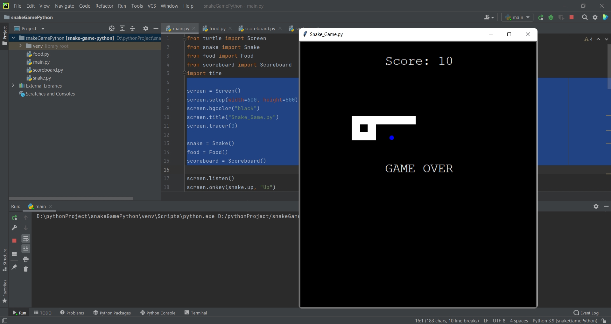Toggle scroll to end in Run console
This screenshot has width=611, height=324.
[26, 249]
